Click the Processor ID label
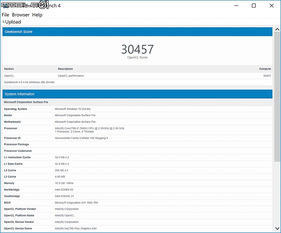 coord(12,138)
